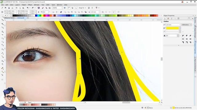Click the Cut scissors icon
The height and width of the screenshot is (110, 197).
point(16,8)
